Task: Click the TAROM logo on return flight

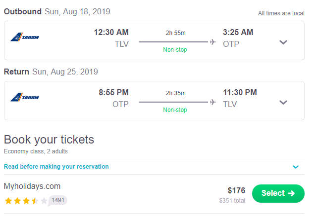Action: 25,97
